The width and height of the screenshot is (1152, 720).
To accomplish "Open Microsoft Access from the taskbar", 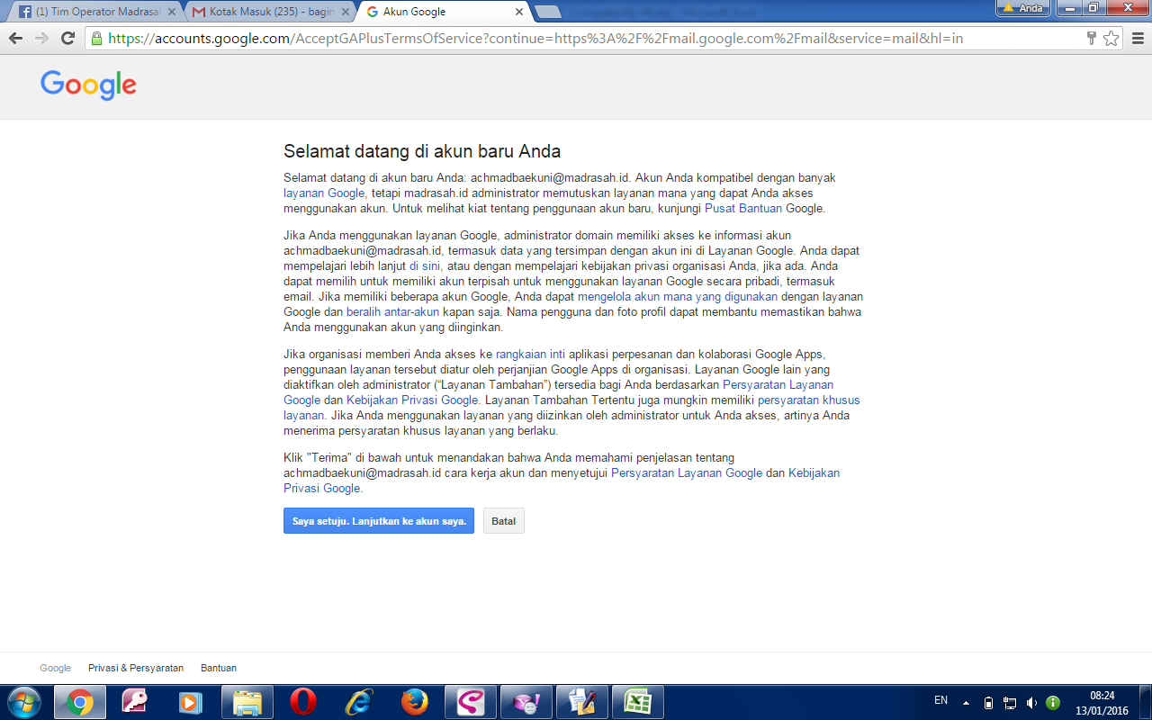I will (135, 702).
